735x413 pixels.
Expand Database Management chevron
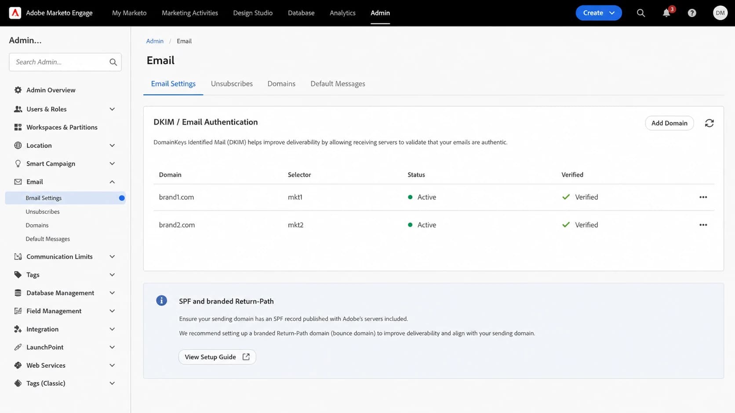click(x=112, y=293)
